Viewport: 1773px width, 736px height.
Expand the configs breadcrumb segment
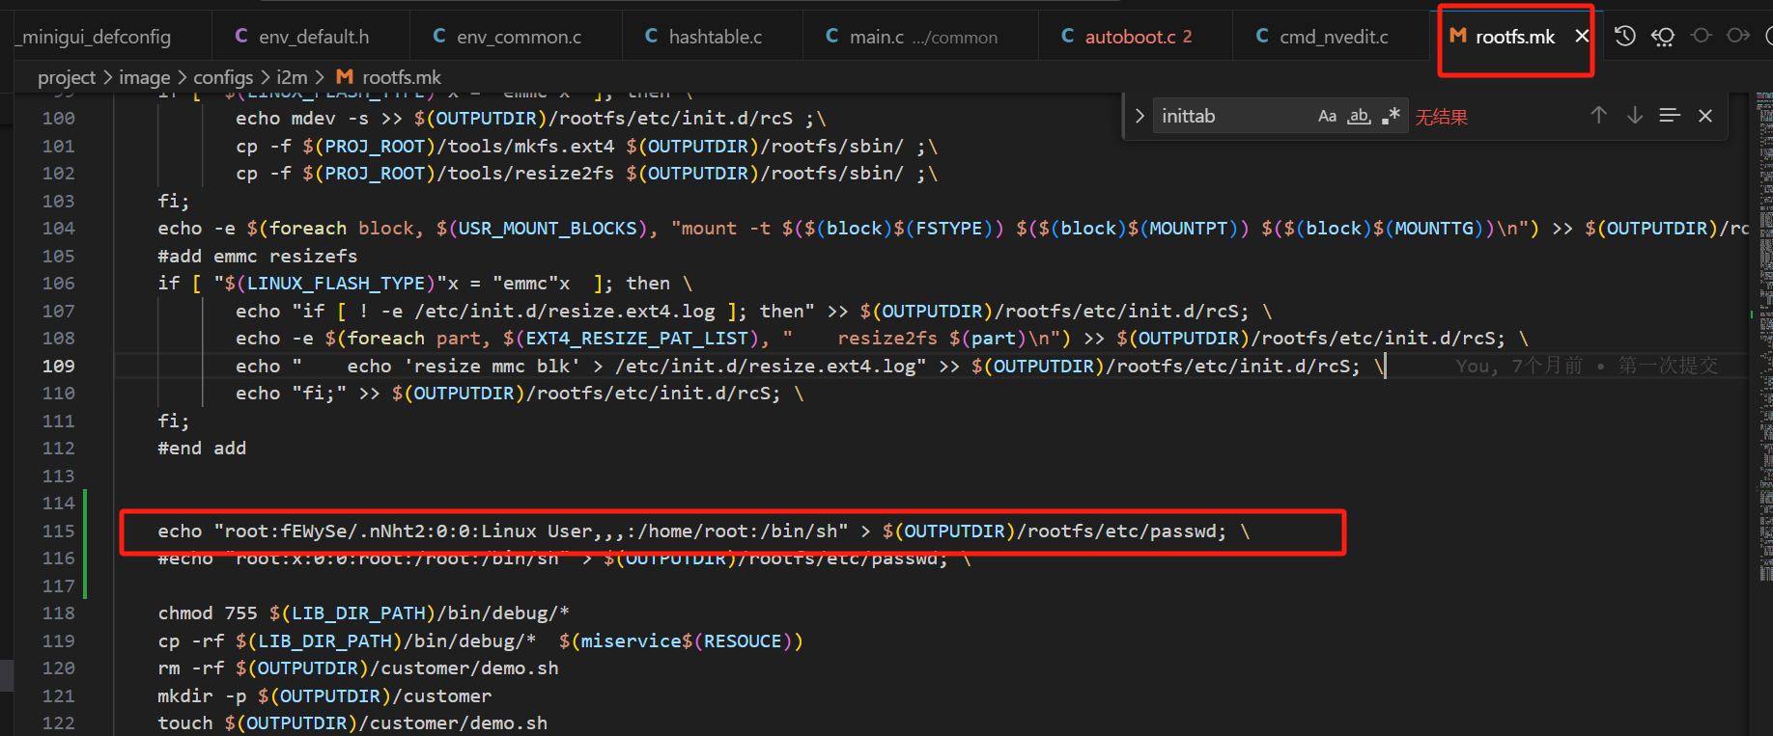[x=223, y=77]
